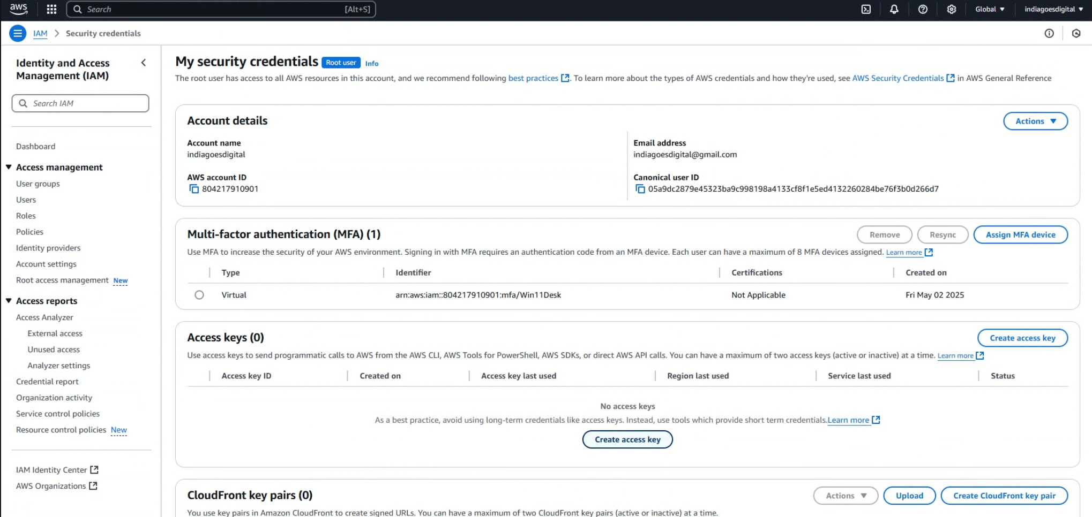
Task: Go to User groups in sidebar
Action: [38, 184]
